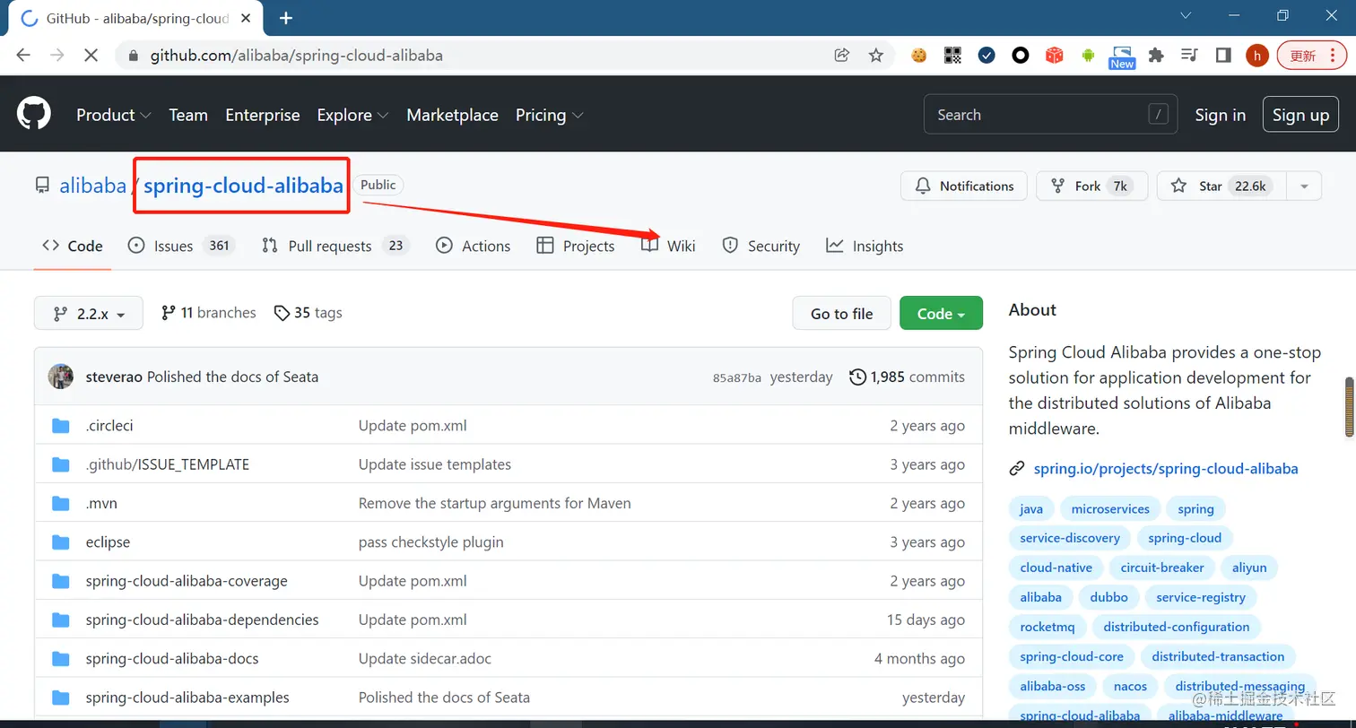Star the spring-cloud-alibaba repository
This screenshot has width=1356, height=728.
click(x=1221, y=186)
